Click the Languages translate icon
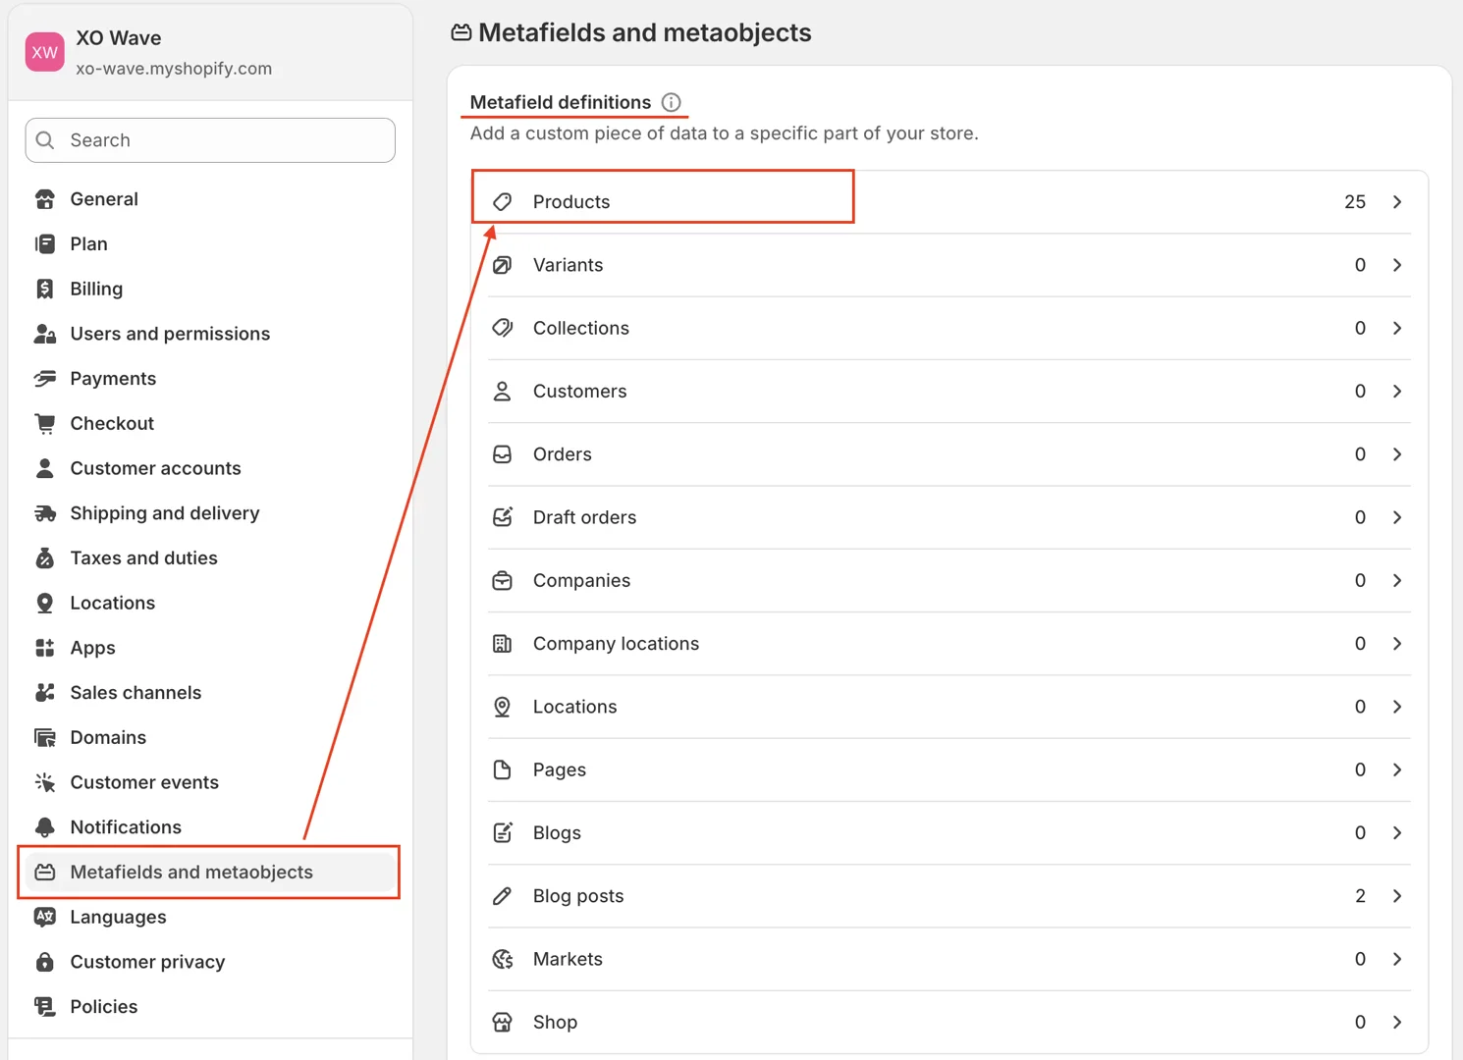This screenshot has width=1463, height=1060. tap(45, 917)
